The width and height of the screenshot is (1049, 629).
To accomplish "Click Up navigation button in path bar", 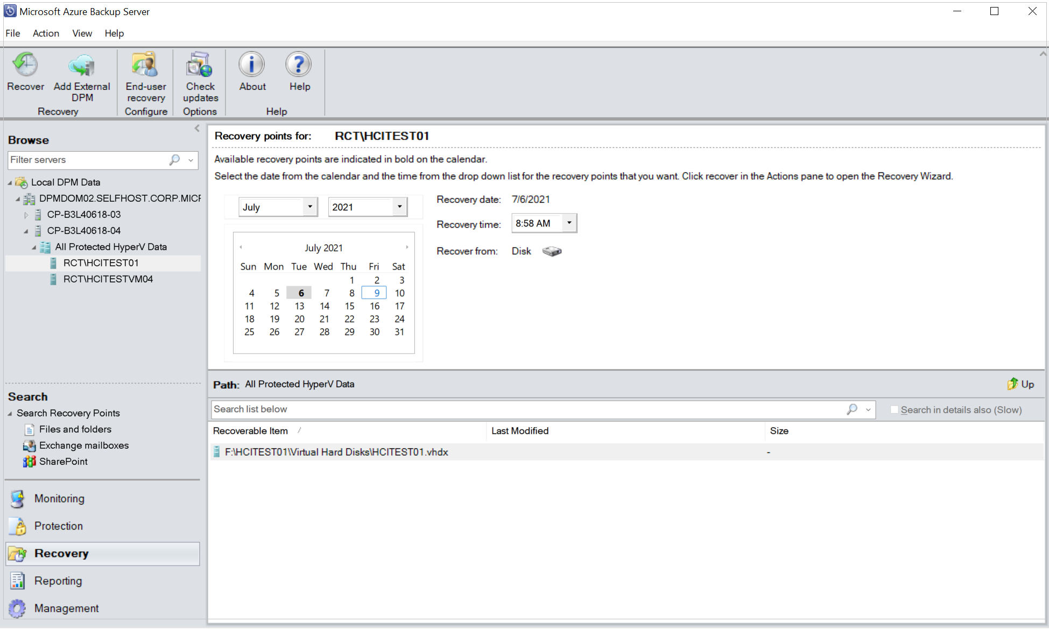I will [x=1020, y=384].
